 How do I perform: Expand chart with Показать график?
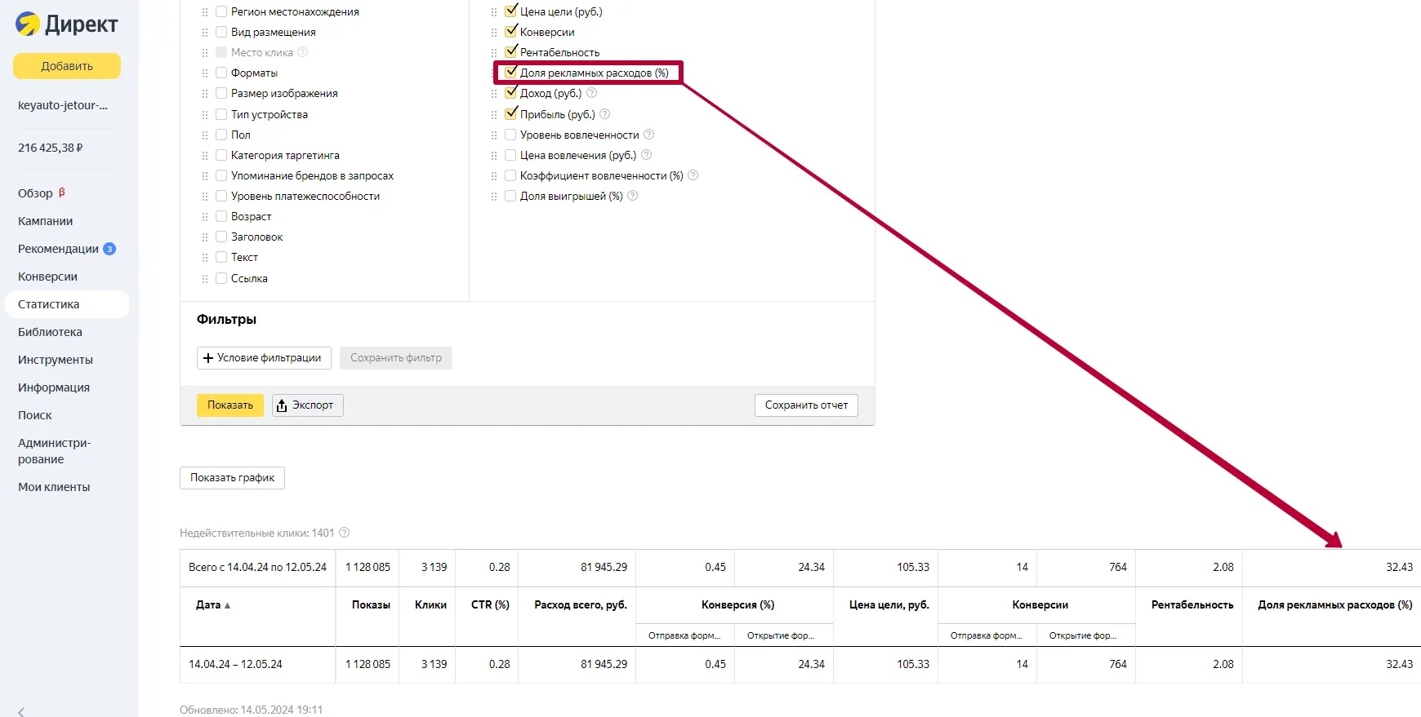click(232, 478)
